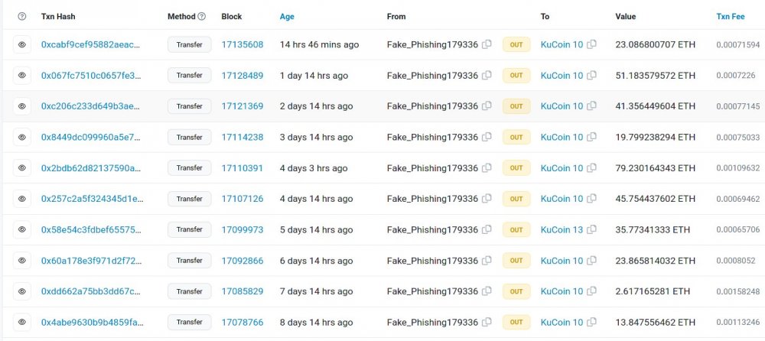Viewport: 765px width, 341px height.
Task: Click eye icon for transaction 0x2bdb62d82137590a
Action: click(x=22, y=167)
